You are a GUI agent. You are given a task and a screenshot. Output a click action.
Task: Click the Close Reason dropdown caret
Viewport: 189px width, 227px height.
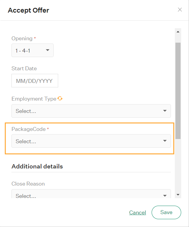[x=165, y=196]
